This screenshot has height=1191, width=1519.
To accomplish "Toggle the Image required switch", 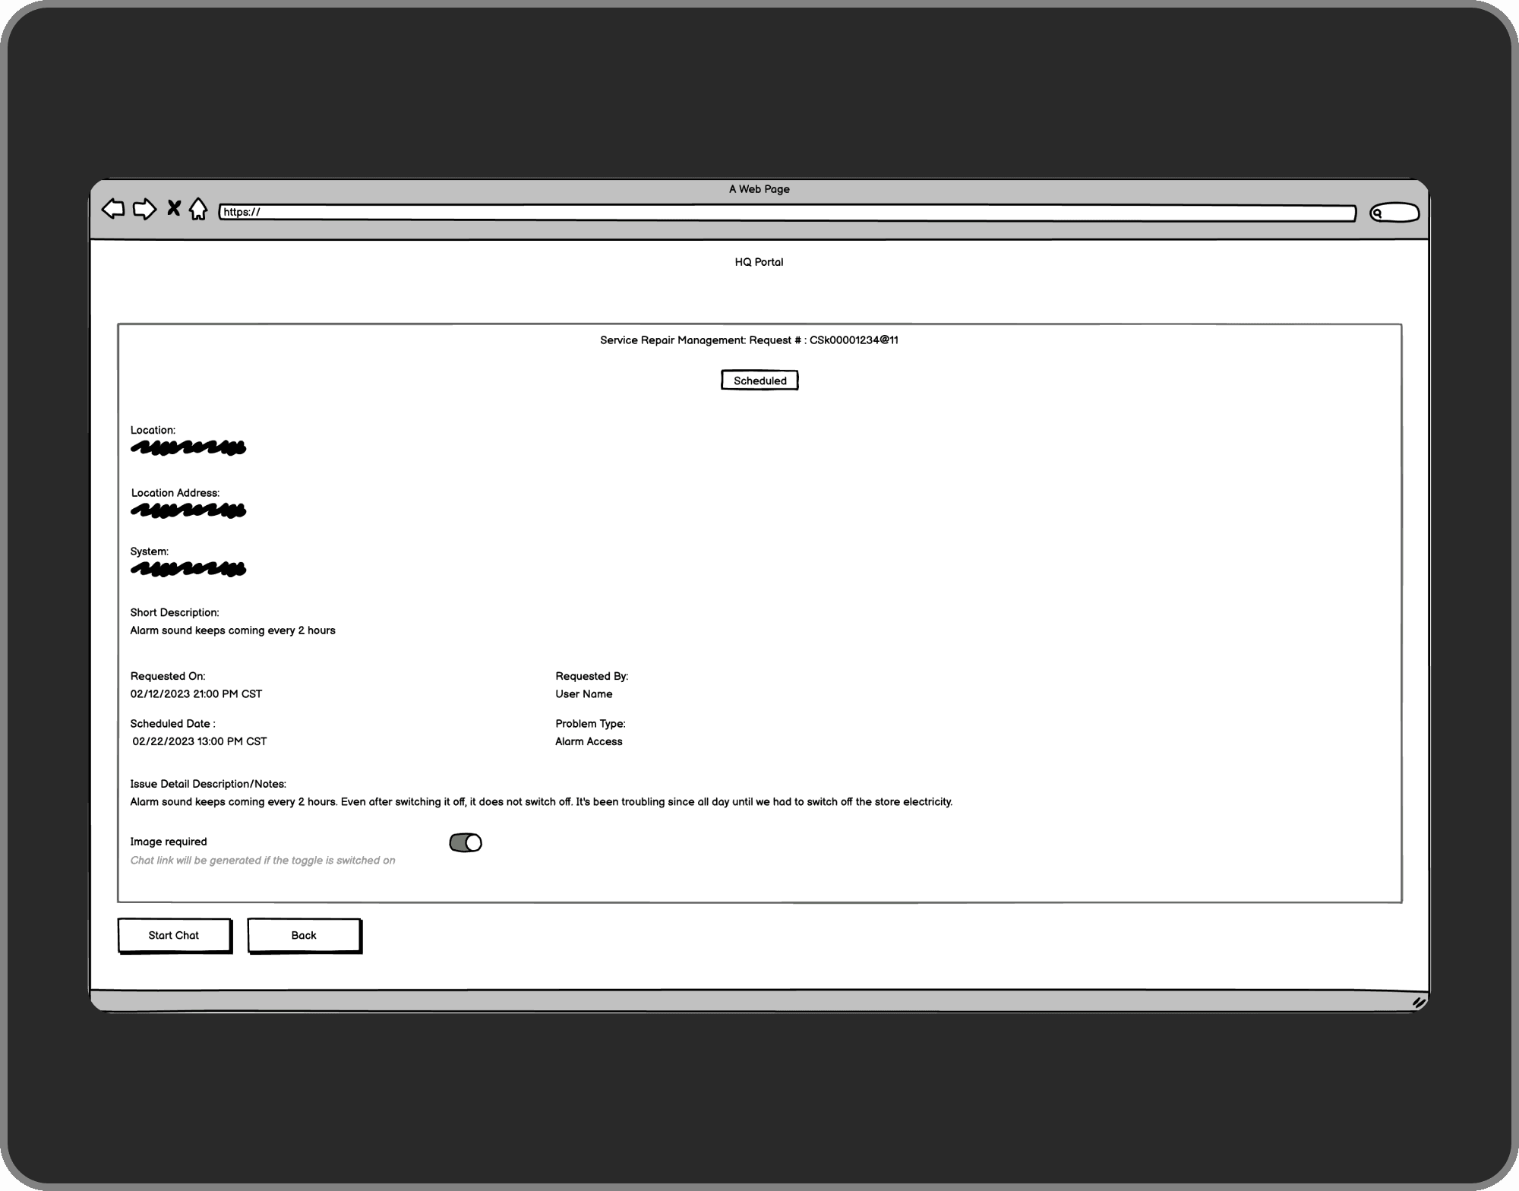I will [466, 843].
